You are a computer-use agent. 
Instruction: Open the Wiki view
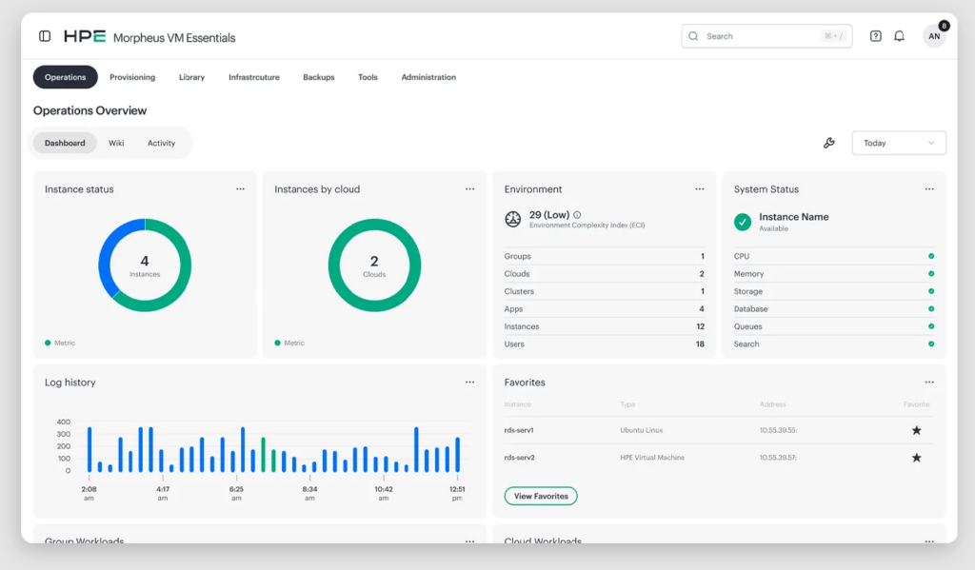(116, 143)
